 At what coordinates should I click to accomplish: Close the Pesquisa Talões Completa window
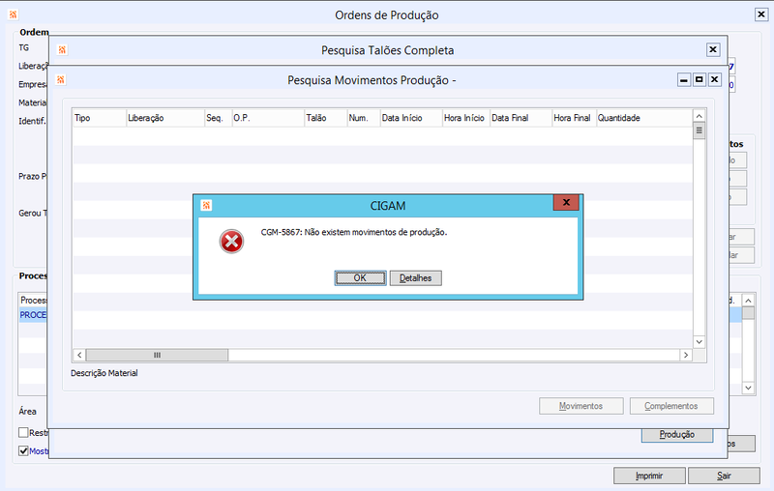713,50
